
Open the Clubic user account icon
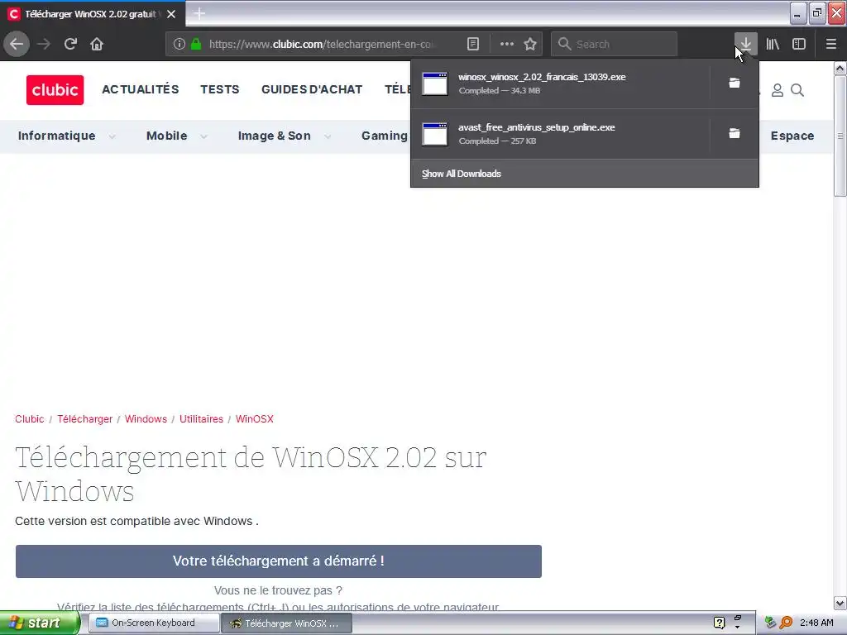778,90
